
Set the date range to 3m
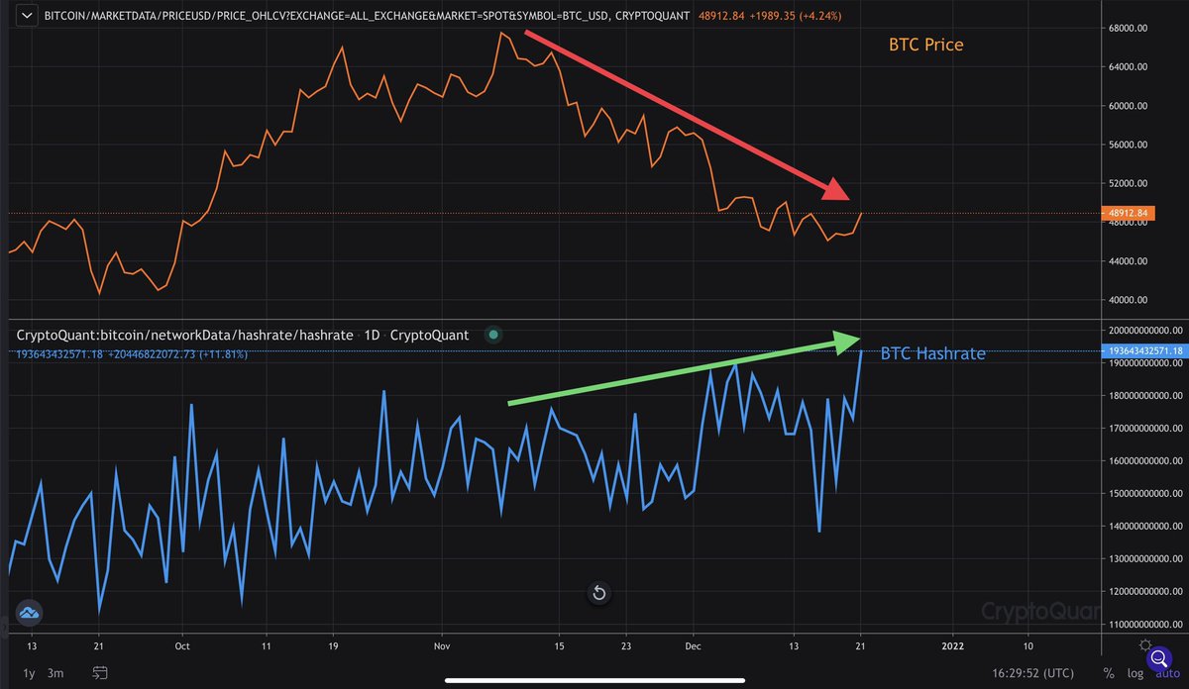pyautogui.click(x=55, y=673)
